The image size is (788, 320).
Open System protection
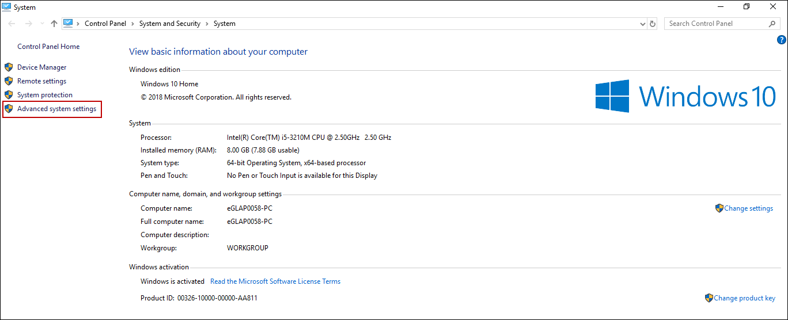pos(45,95)
